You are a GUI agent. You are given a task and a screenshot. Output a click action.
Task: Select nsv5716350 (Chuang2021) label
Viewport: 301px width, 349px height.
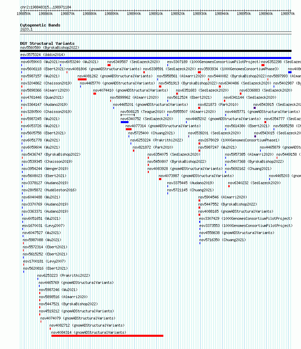[223, 240]
